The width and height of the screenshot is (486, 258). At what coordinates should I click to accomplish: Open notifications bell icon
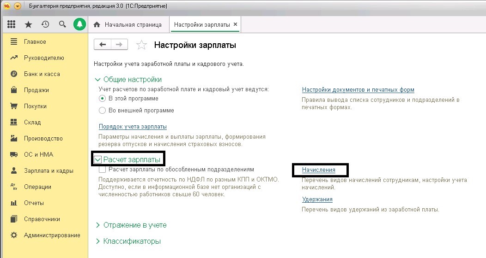click(x=80, y=24)
